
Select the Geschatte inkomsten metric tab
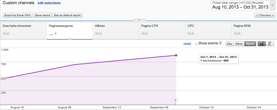click(x=24, y=30)
